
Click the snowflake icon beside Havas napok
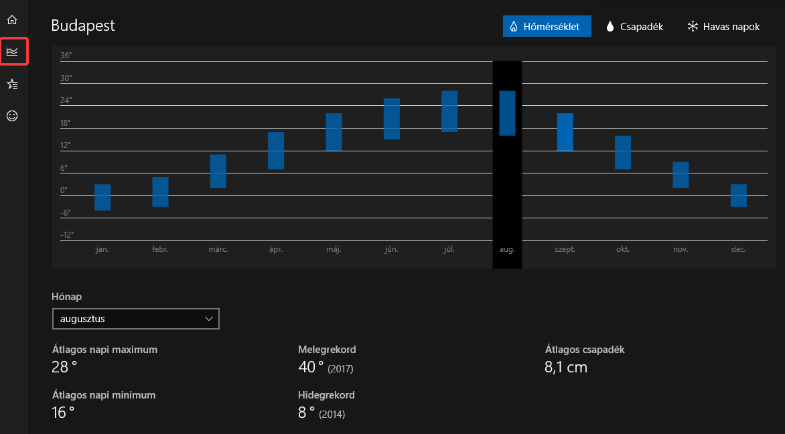coord(693,27)
